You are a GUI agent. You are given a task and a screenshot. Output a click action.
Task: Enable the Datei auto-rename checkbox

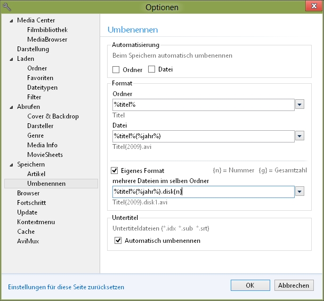point(151,69)
